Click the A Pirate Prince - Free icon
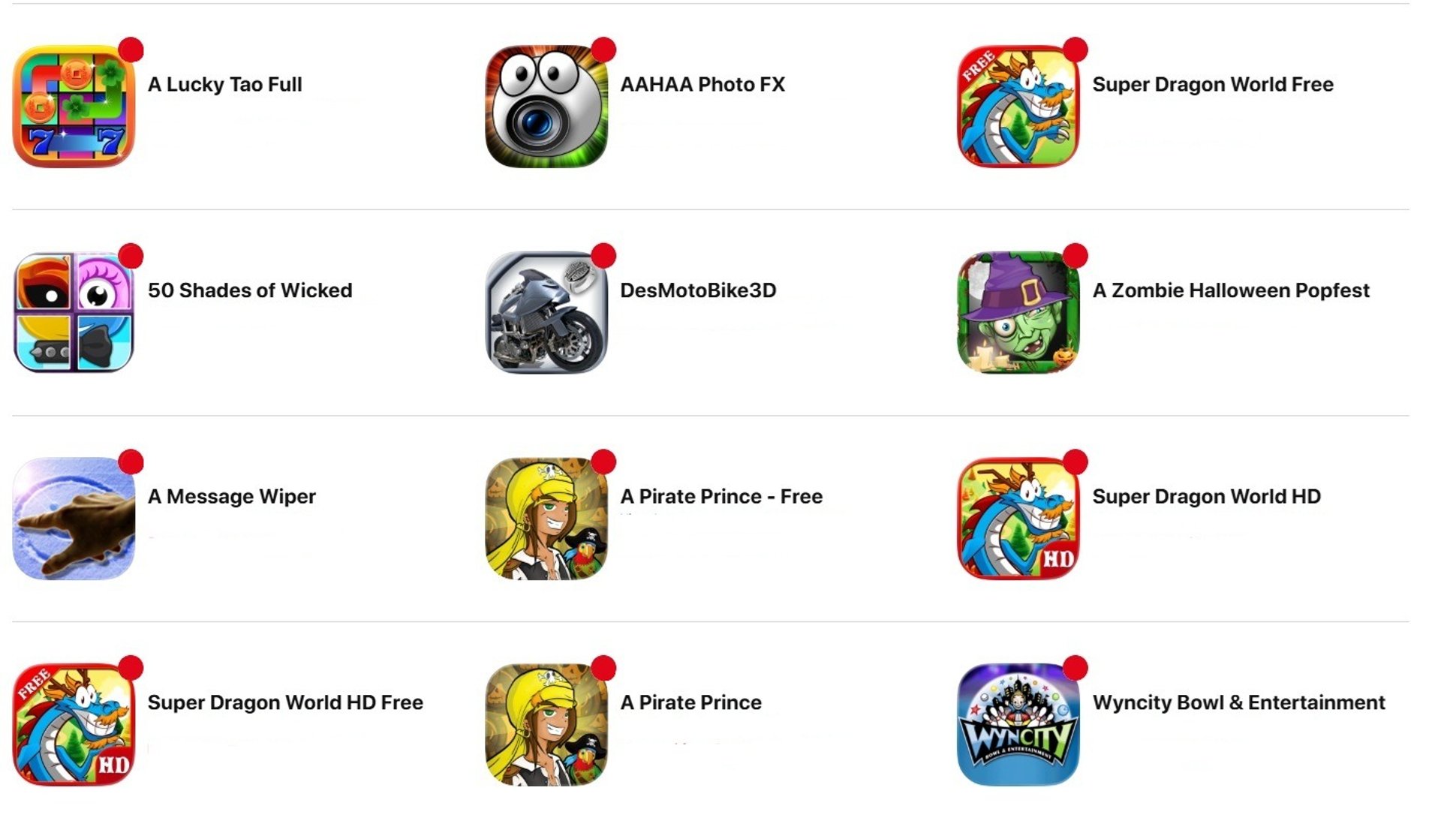The image size is (1441, 815). coord(546,519)
